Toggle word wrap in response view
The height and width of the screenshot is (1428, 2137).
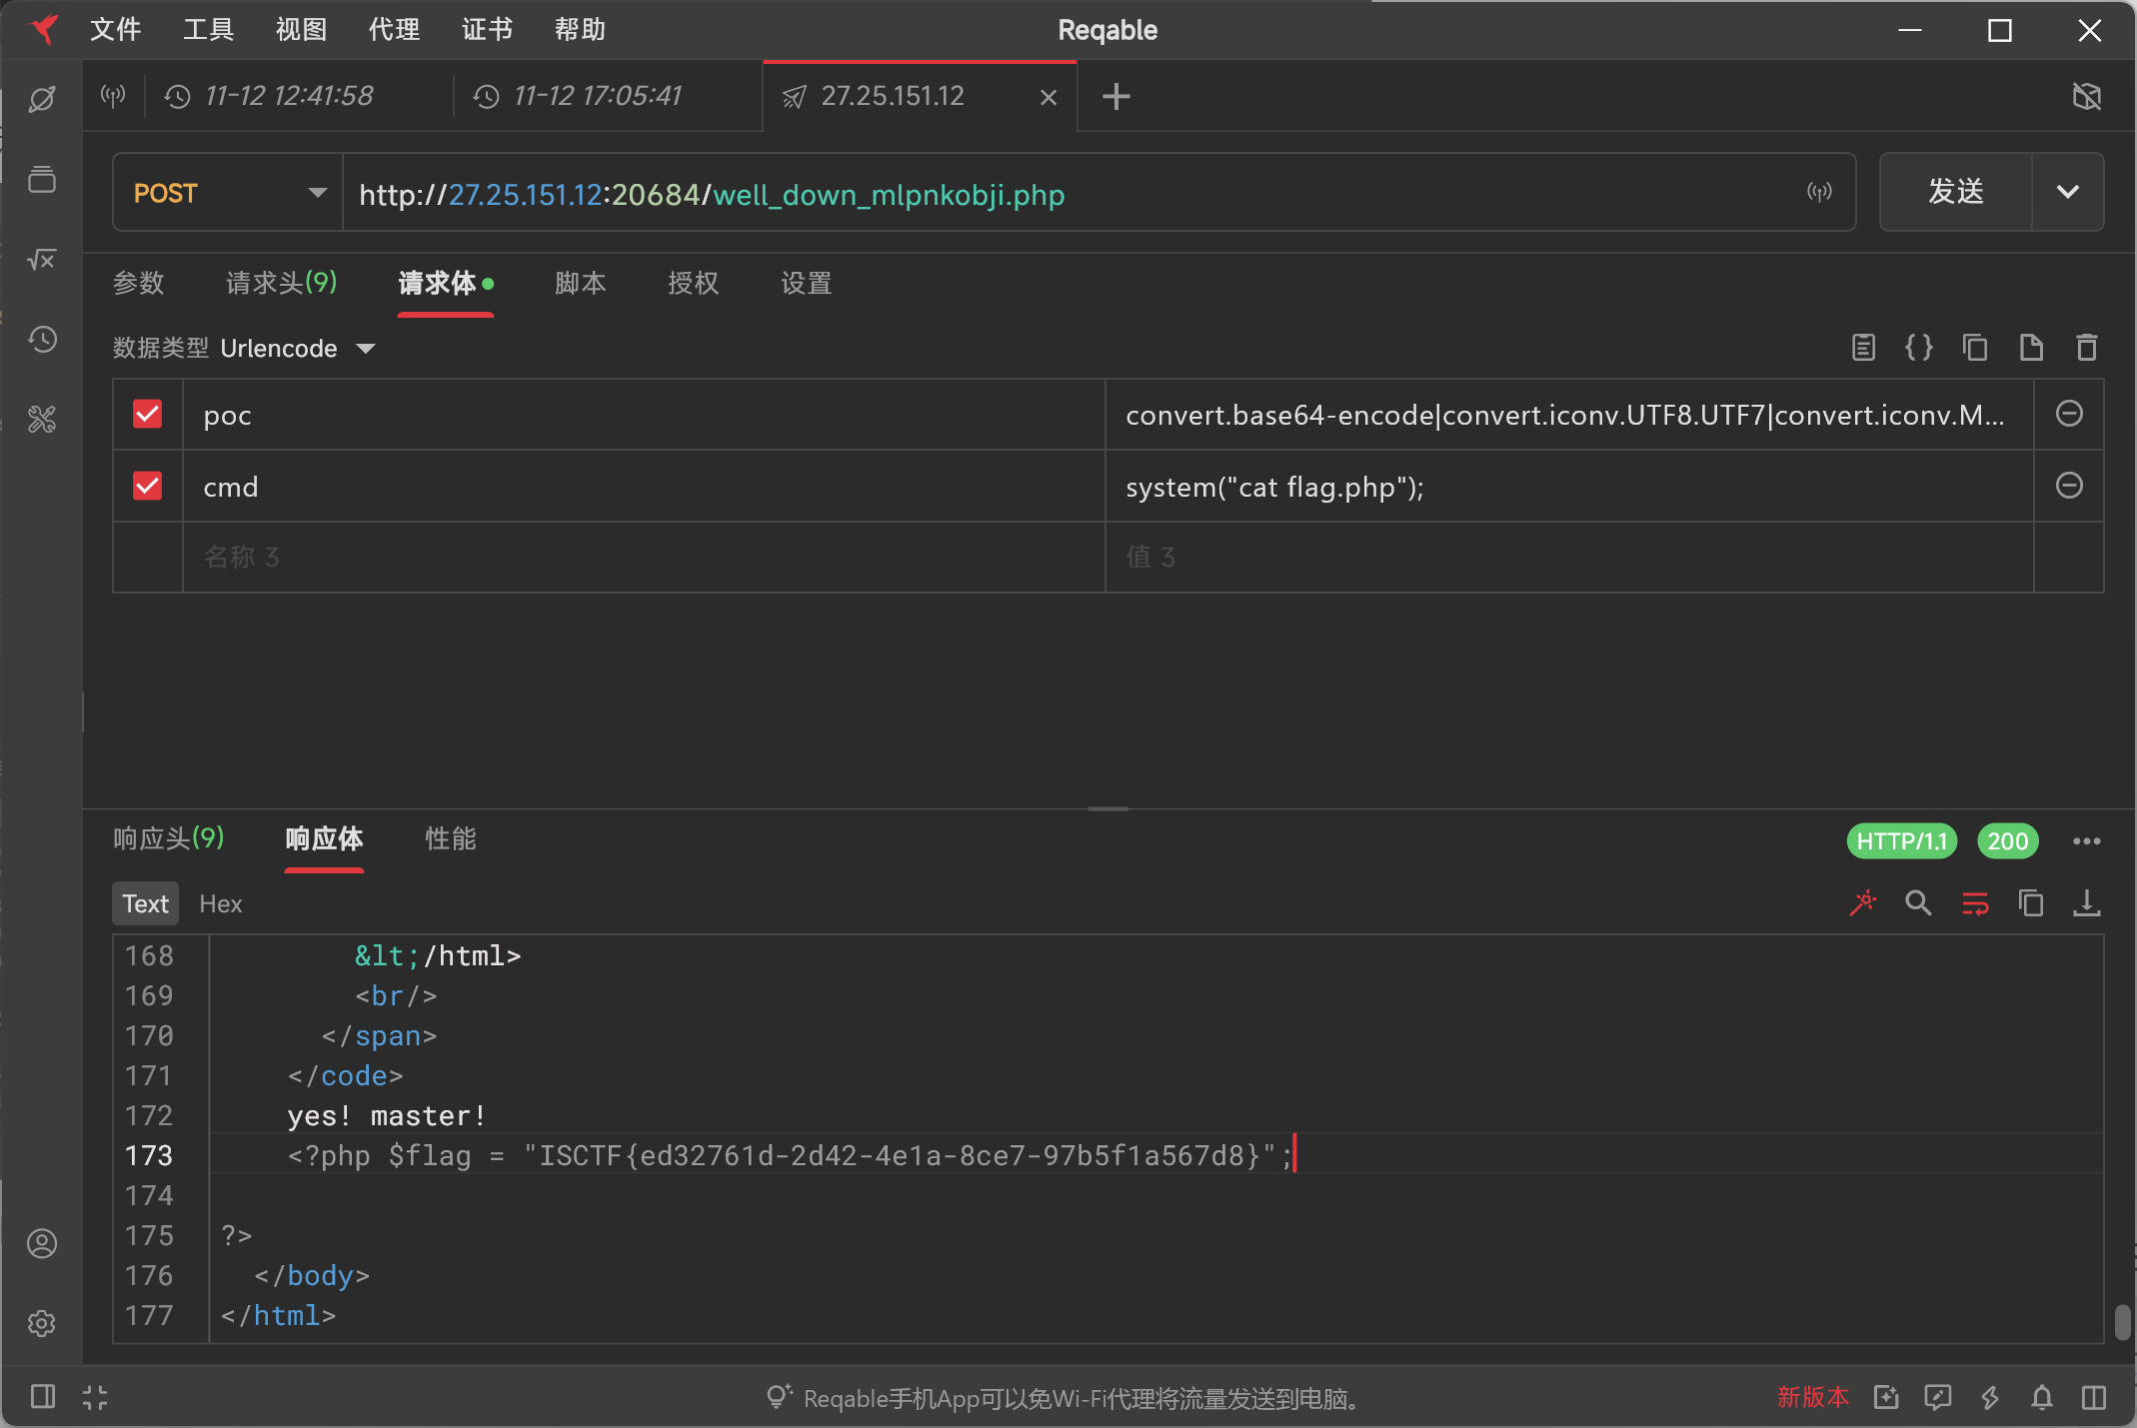(x=1974, y=903)
